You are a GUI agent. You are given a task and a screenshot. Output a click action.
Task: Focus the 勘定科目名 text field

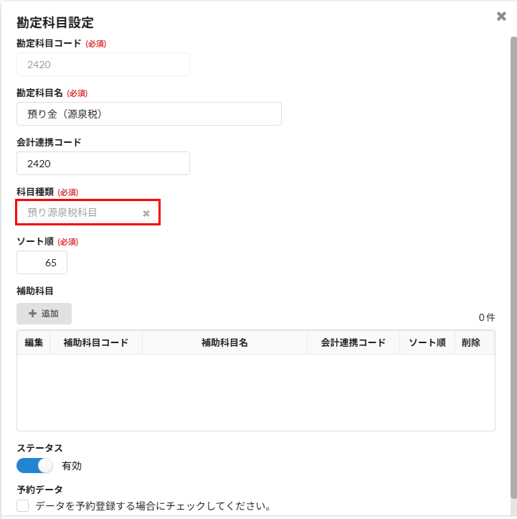coord(148,114)
